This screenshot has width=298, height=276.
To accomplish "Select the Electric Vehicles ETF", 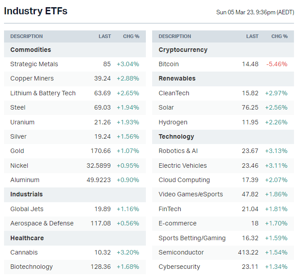I will [183, 166].
